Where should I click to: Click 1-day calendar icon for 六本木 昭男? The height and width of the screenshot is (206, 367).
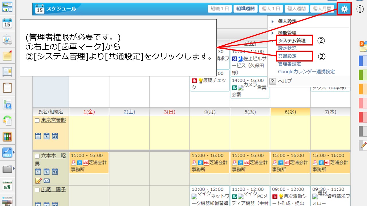pyautogui.click(x=38, y=172)
